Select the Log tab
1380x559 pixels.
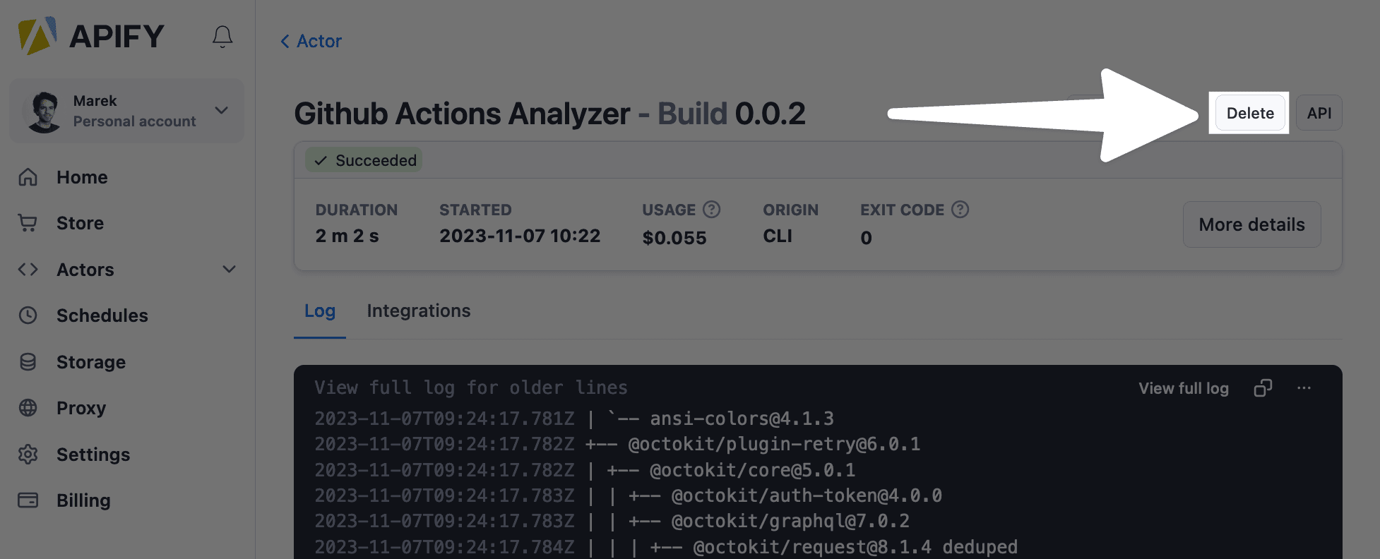point(320,311)
